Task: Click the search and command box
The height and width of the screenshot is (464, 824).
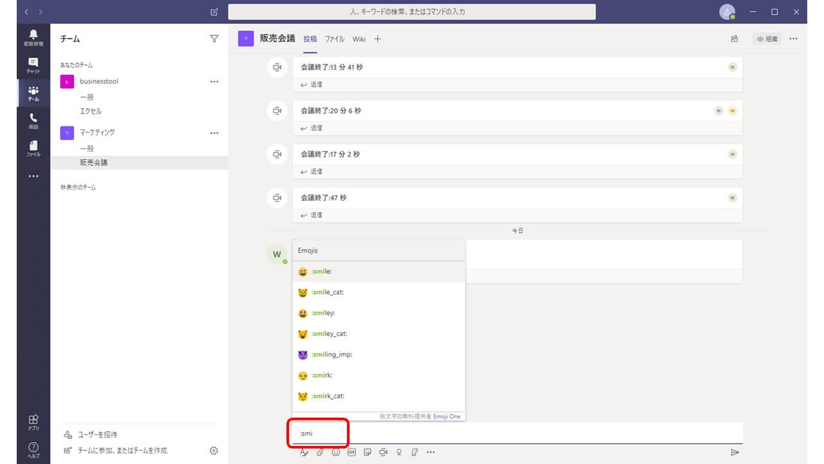Action: pyautogui.click(x=411, y=12)
